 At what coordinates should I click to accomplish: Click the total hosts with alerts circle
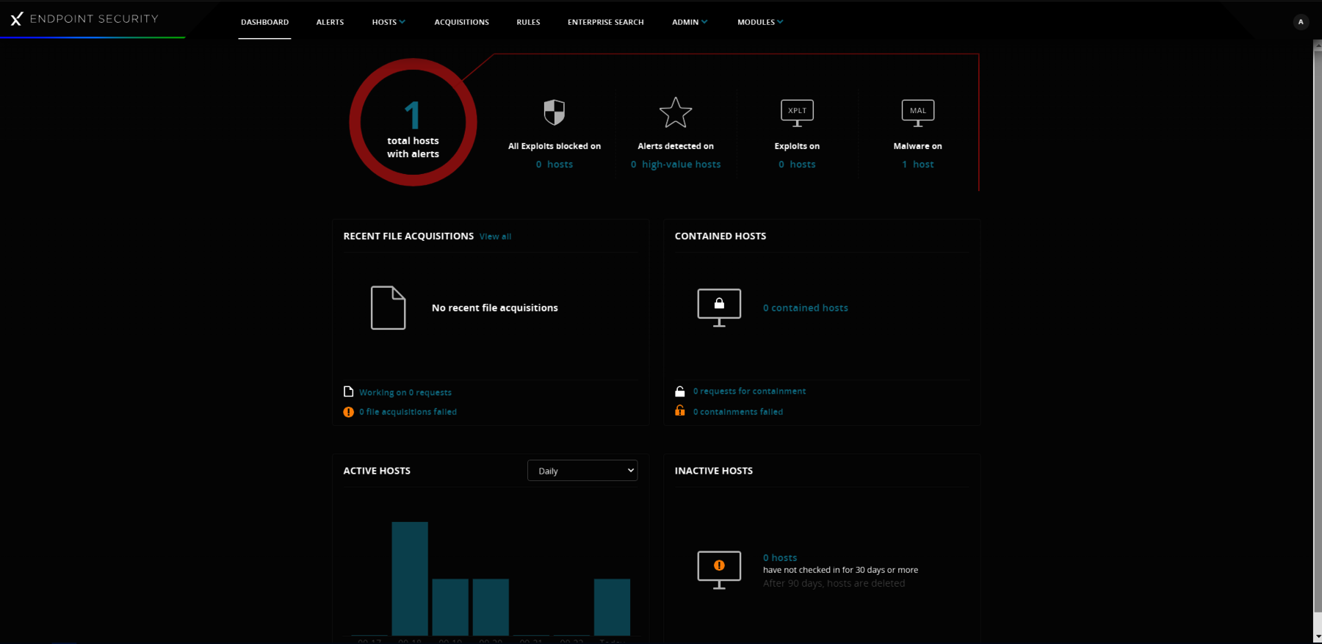(413, 123)
